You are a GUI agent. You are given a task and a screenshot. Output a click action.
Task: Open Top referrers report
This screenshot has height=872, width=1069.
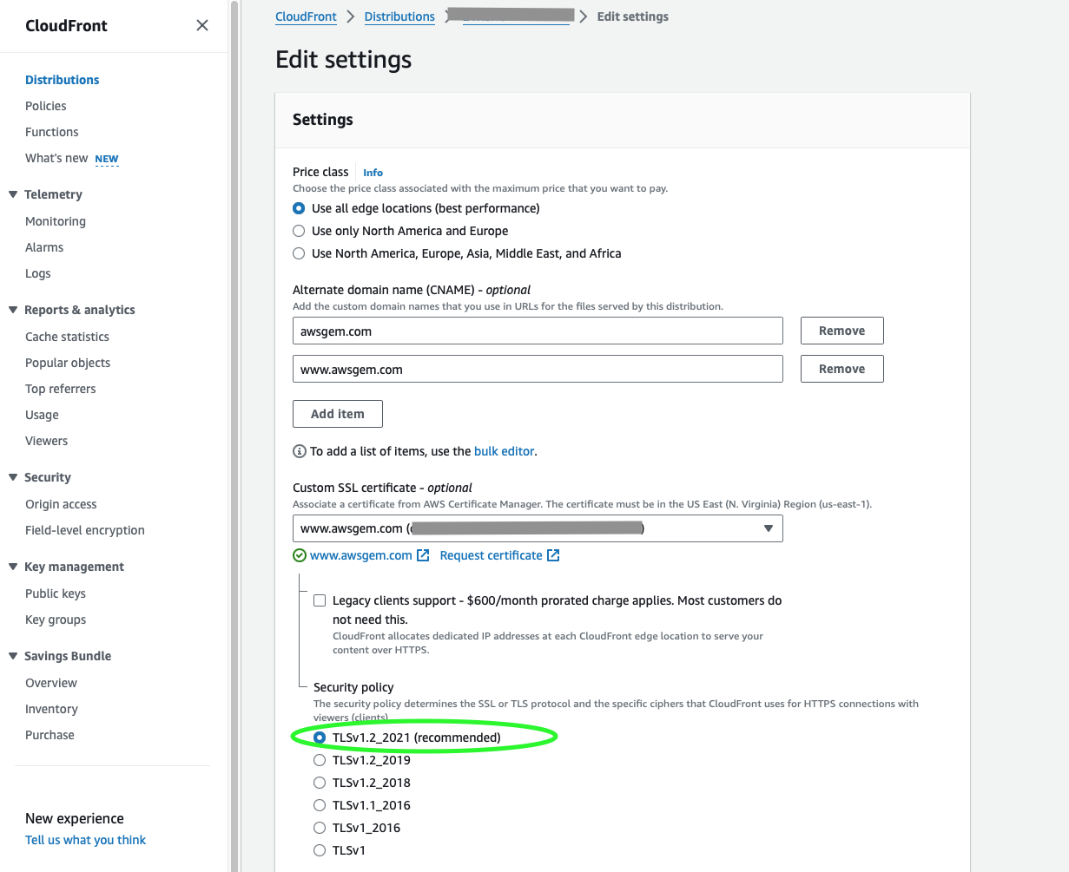[x=61, y=389]
